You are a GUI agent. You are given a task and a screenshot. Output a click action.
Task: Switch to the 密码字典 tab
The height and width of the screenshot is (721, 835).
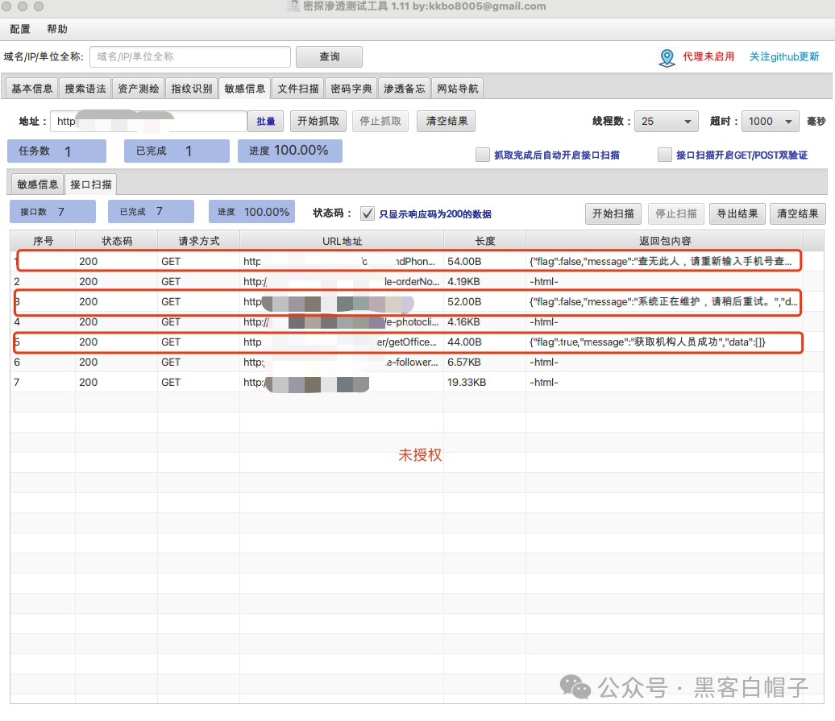[351, 89]
